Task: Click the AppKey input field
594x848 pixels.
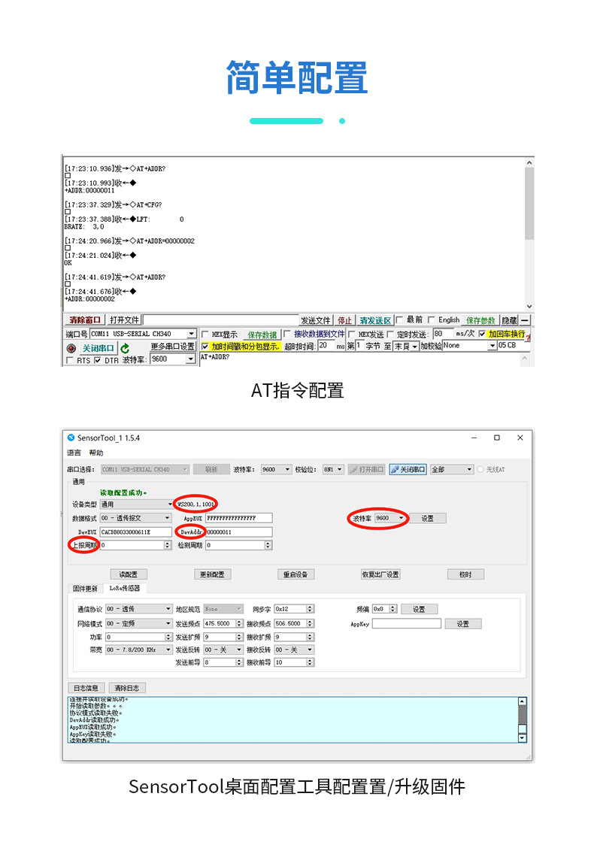Action: [x=407, y=623]
